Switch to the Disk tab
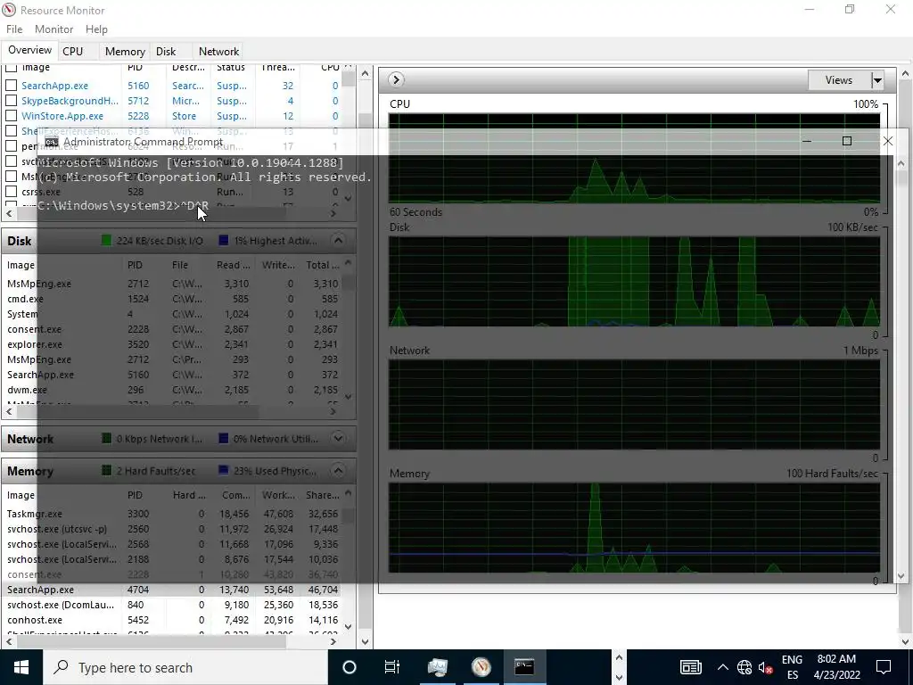913x685 pixels. pos(165,51)
